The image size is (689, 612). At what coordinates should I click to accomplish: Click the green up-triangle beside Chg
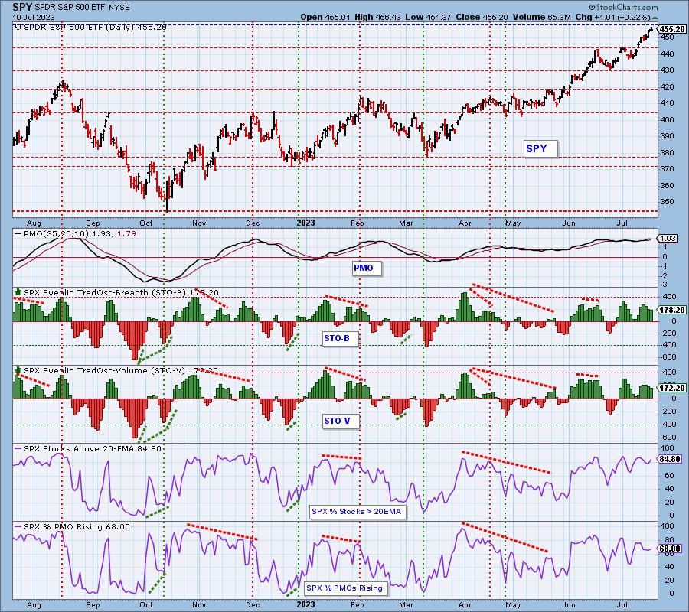coord(655,18)
